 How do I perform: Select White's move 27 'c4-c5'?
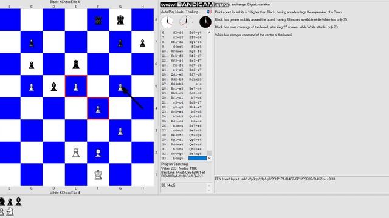coord(179,131)
